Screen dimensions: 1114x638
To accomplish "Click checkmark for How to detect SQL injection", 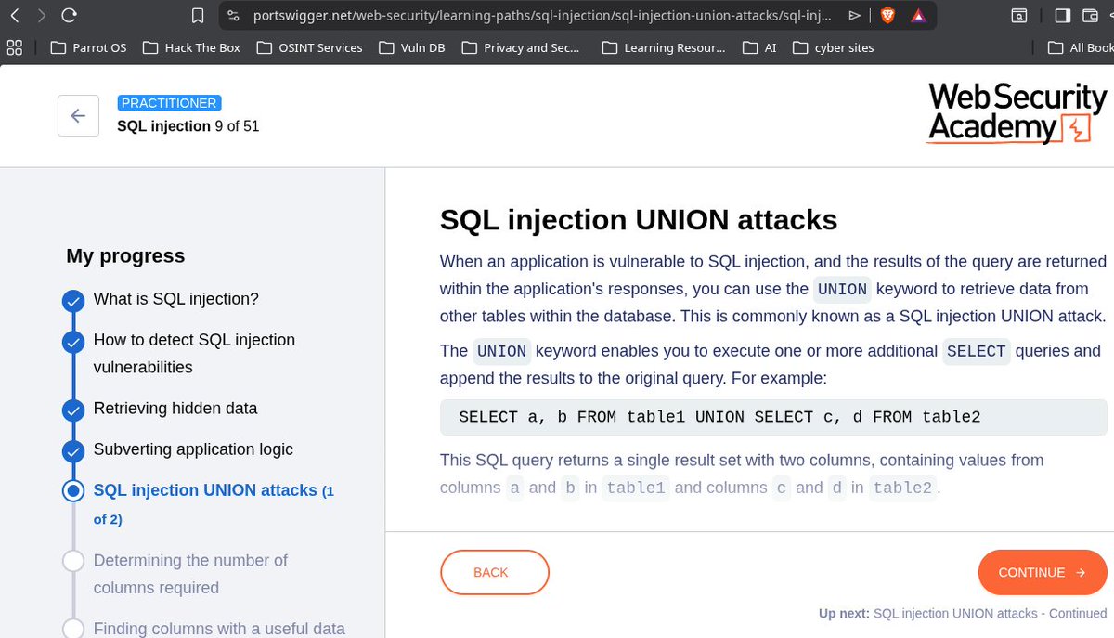I will click(x=73, y=342).
